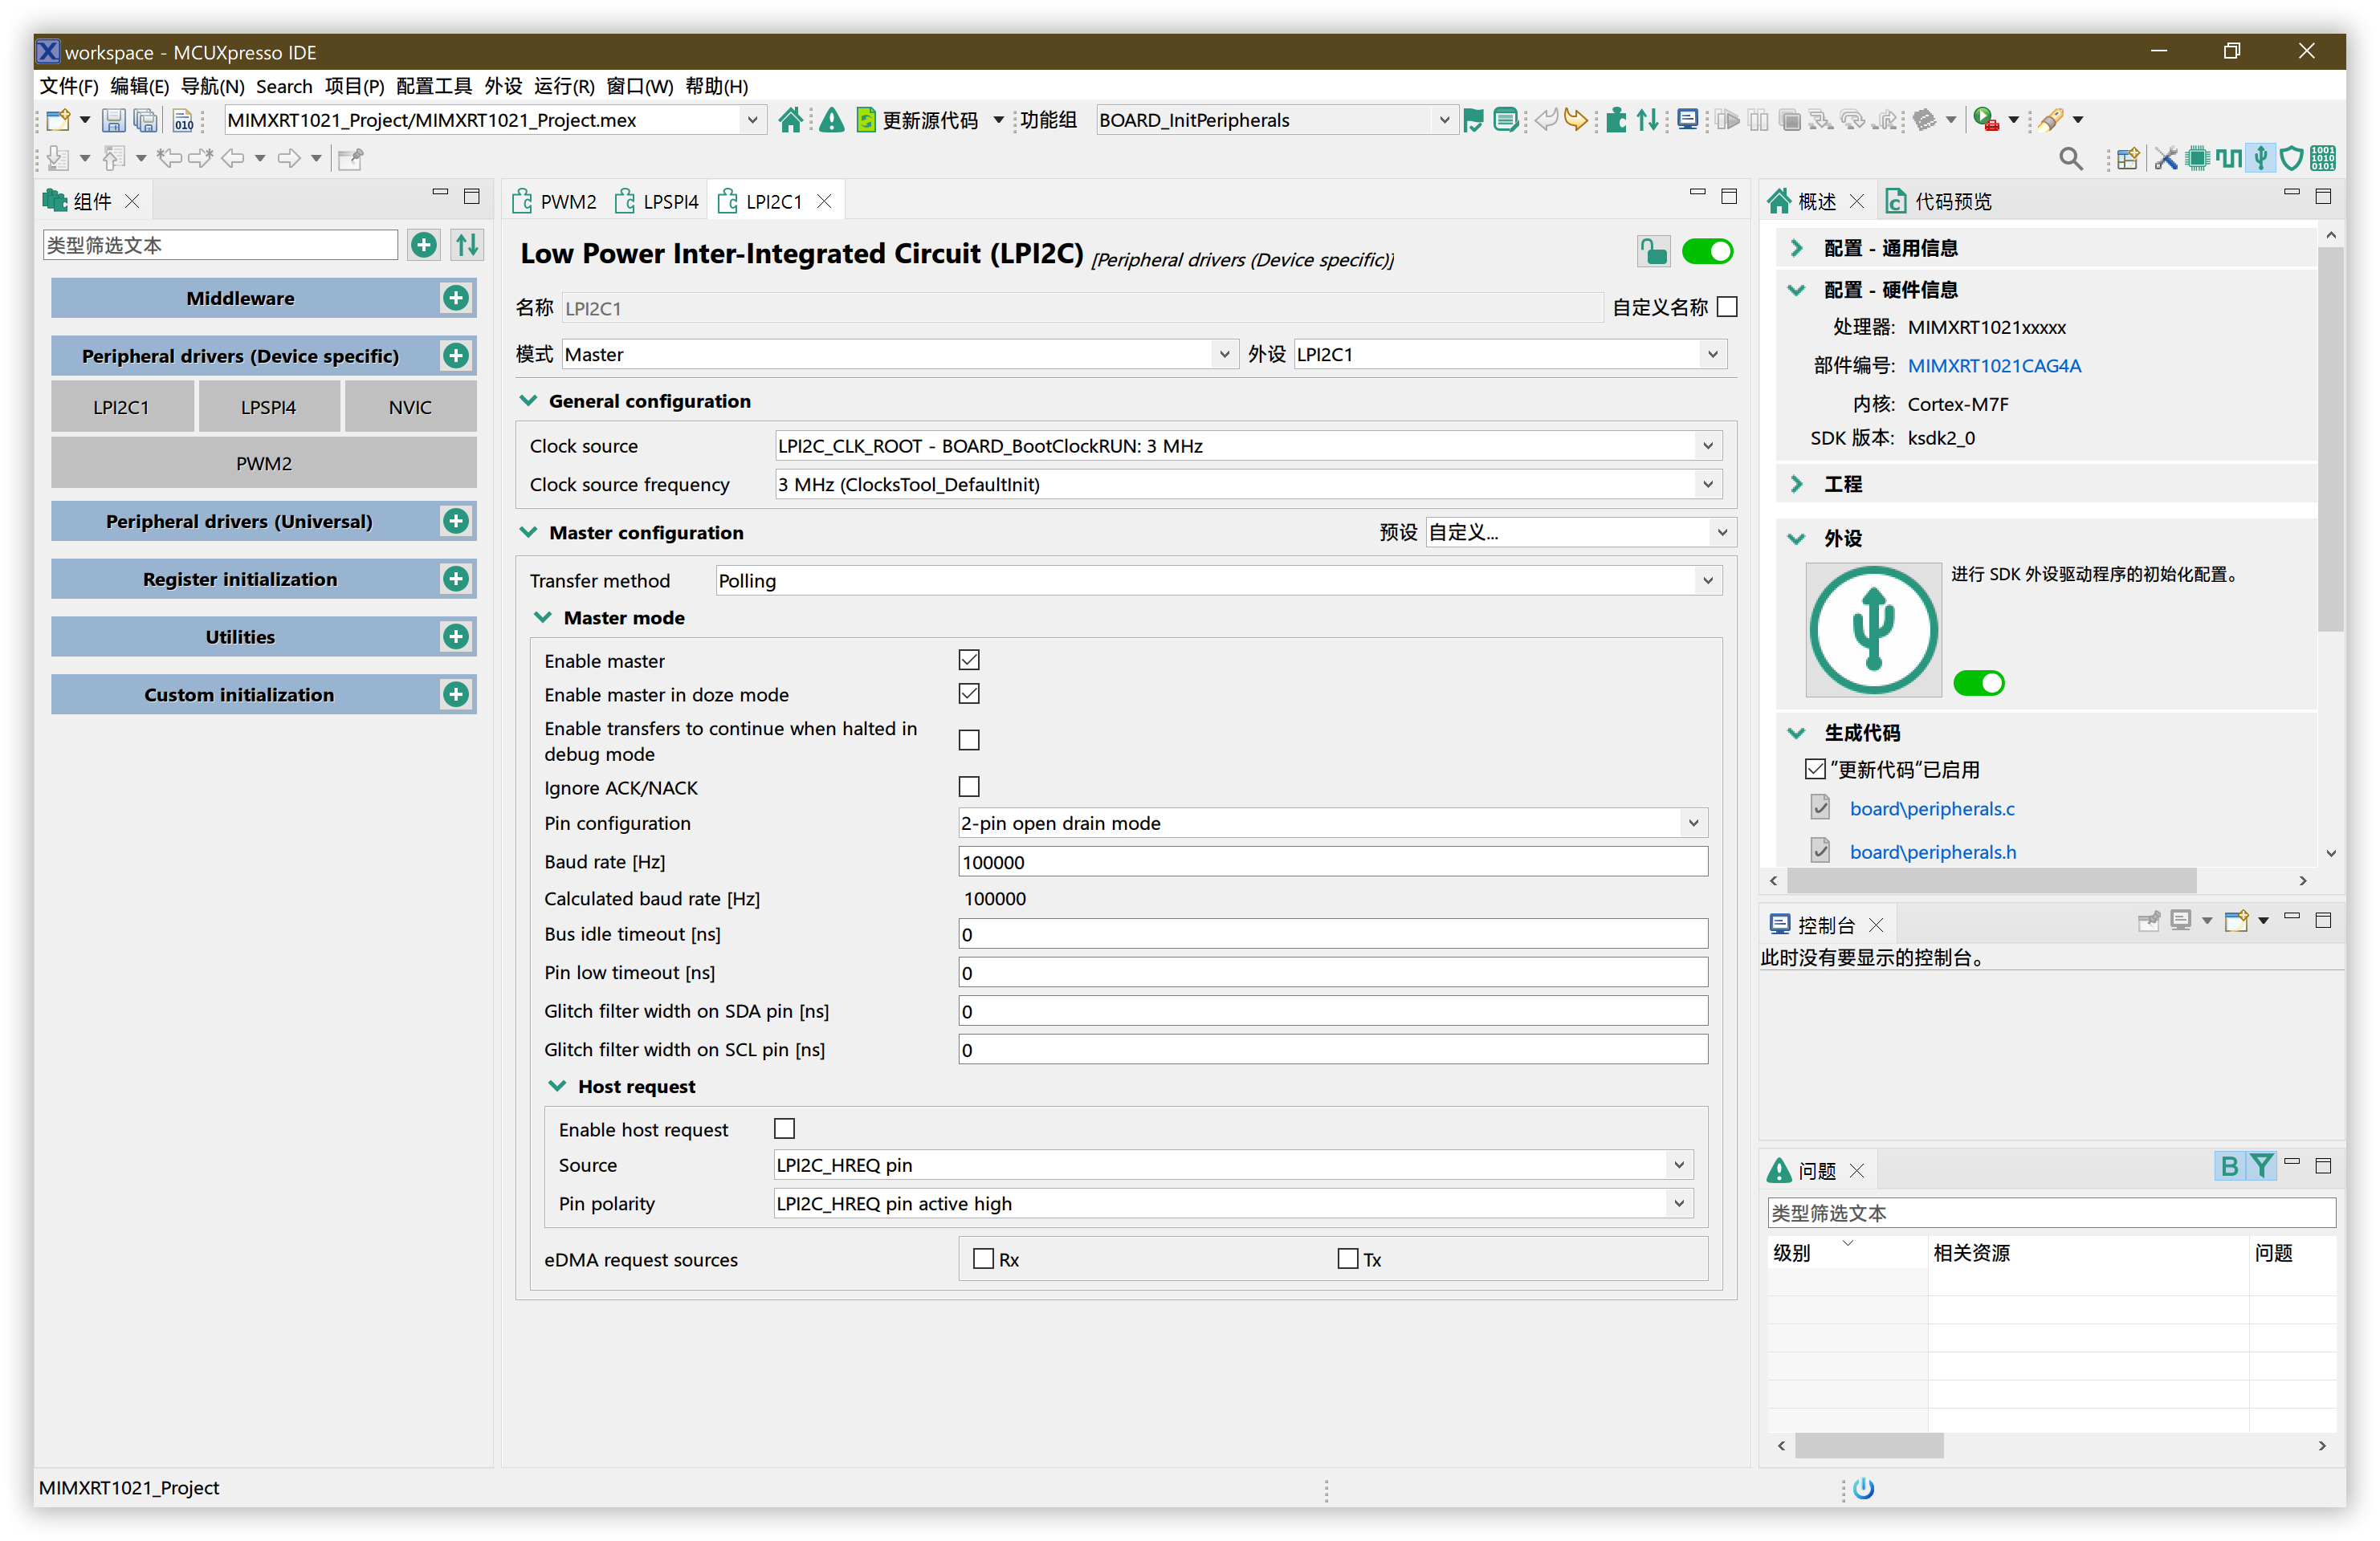Uncheck Enable master checkbox
Viewport: 2380px width, 1541px height.
pos(968,660)
